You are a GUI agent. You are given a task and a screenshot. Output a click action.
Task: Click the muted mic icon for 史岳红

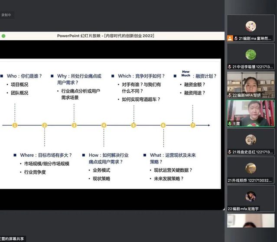click(230, 152)
